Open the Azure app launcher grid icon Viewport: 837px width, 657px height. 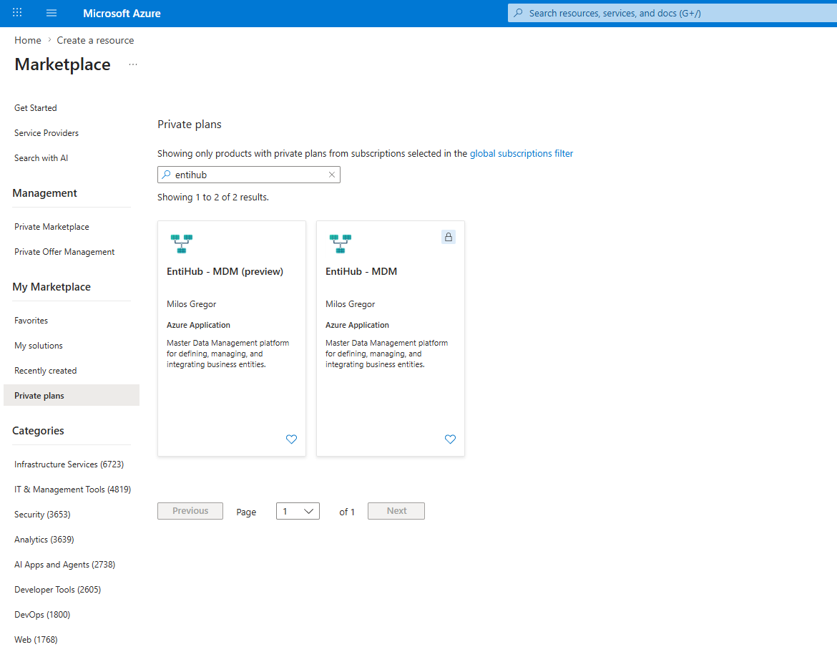(17, 13)
